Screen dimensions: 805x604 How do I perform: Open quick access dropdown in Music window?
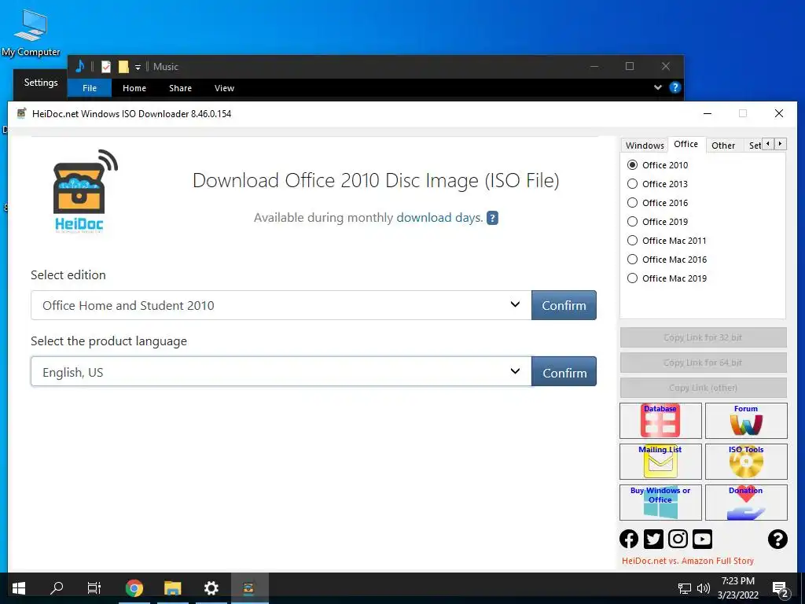(x=138, y=68)
